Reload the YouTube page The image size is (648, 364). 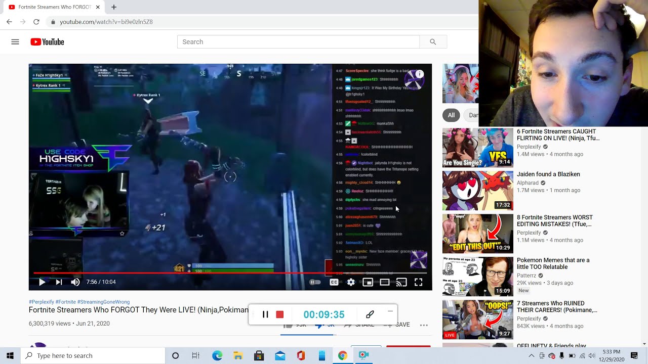pyautogui.click(x=36, y=22)
